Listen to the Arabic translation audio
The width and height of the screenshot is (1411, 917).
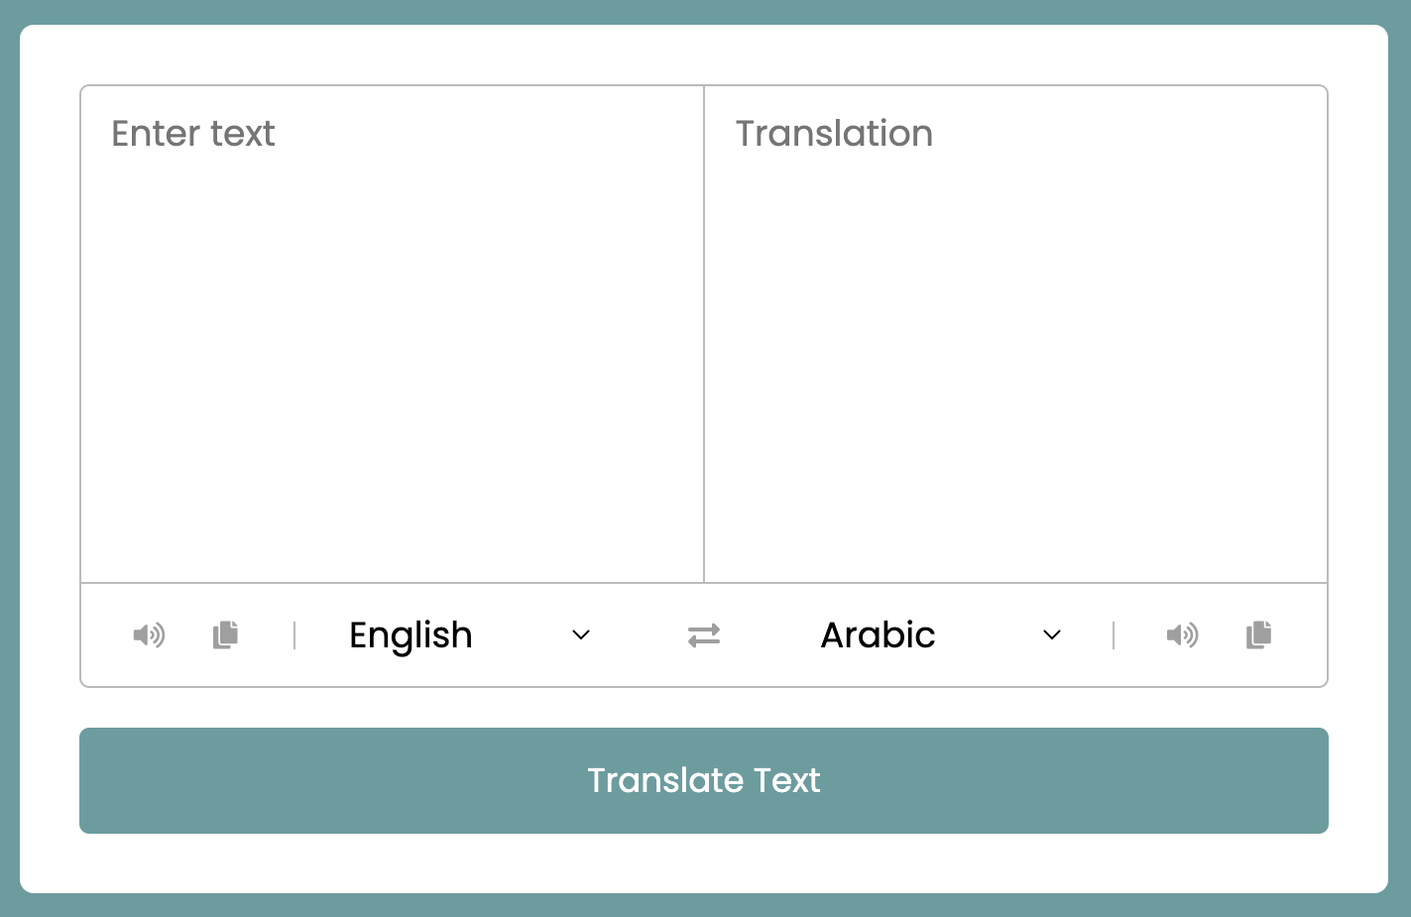click(x=1182, y=635)
